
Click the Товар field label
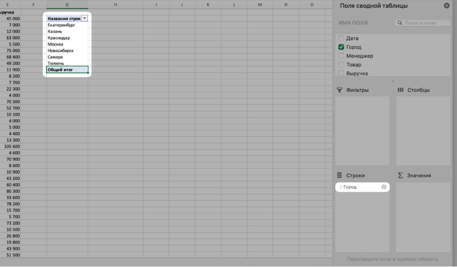[353, 64]
